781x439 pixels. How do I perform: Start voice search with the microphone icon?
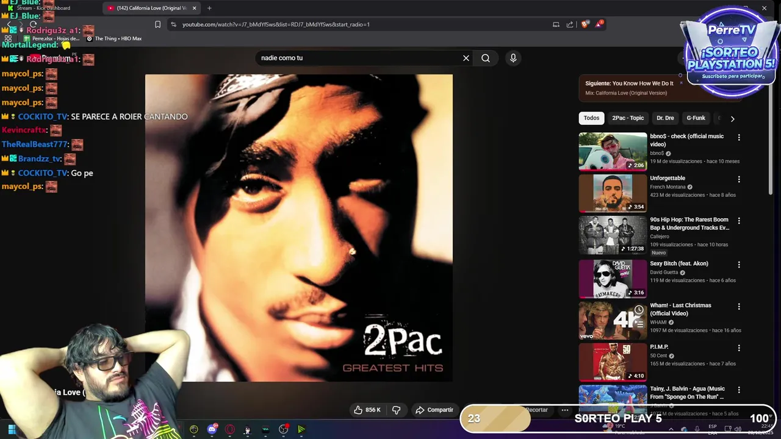[x=513, y=58]
